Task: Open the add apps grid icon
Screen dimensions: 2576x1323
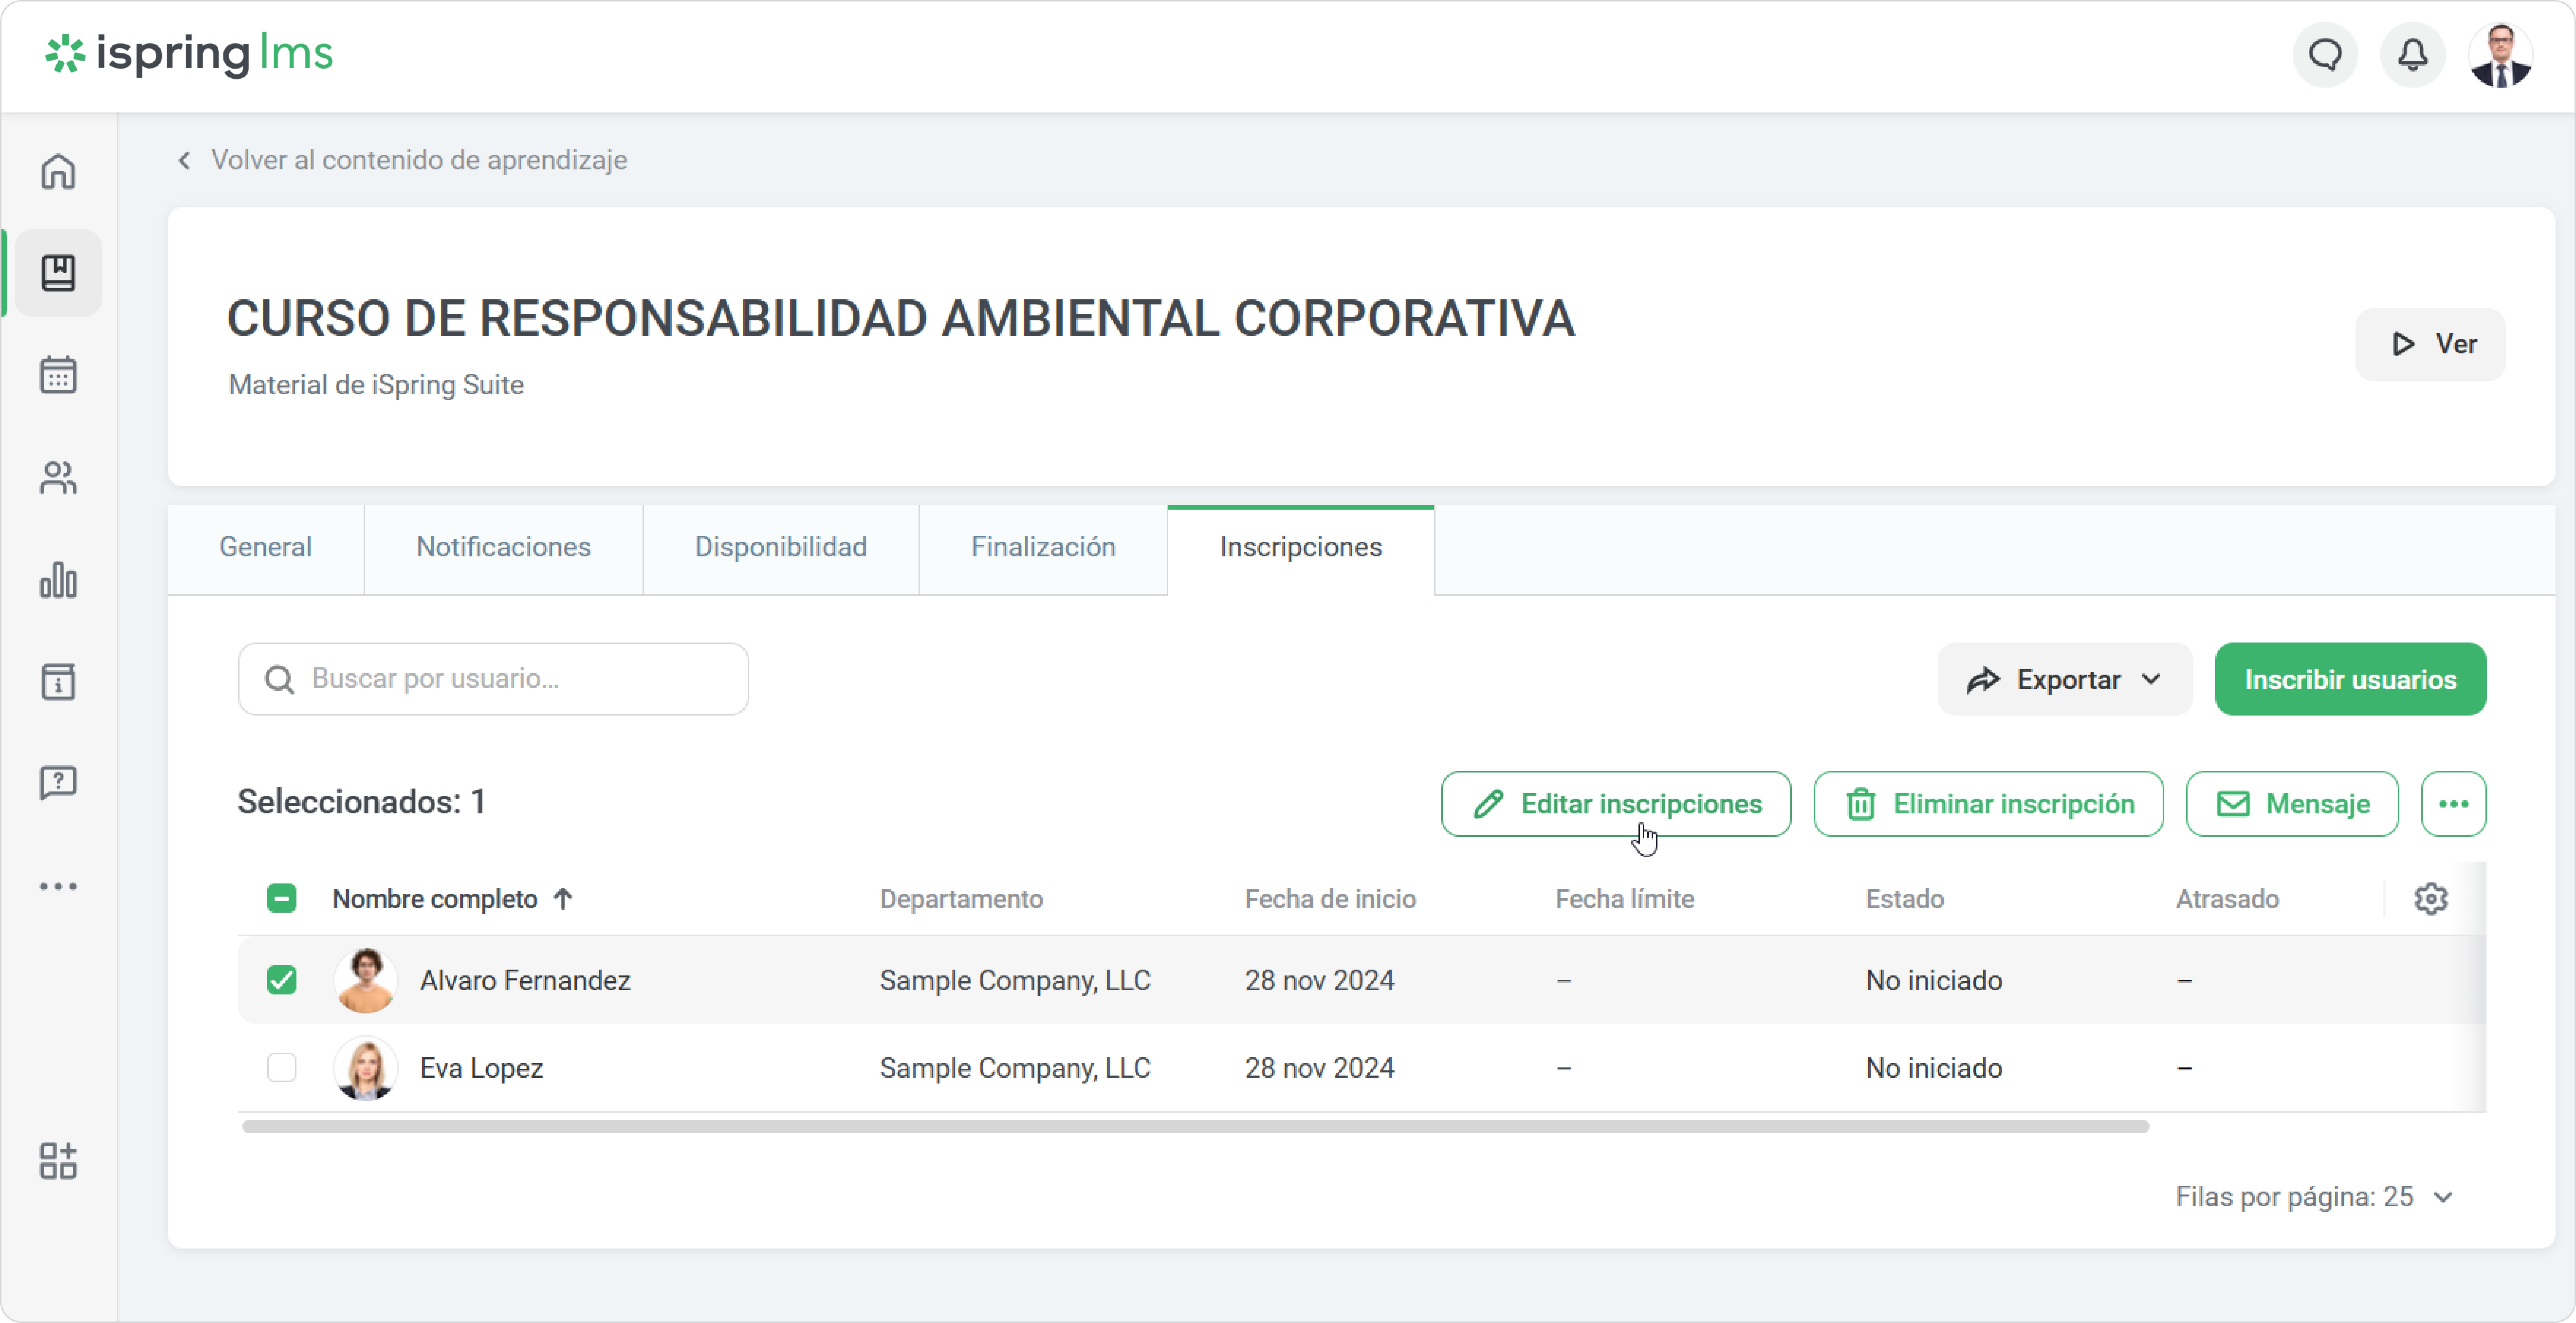Action: [x=58, y=1160]
